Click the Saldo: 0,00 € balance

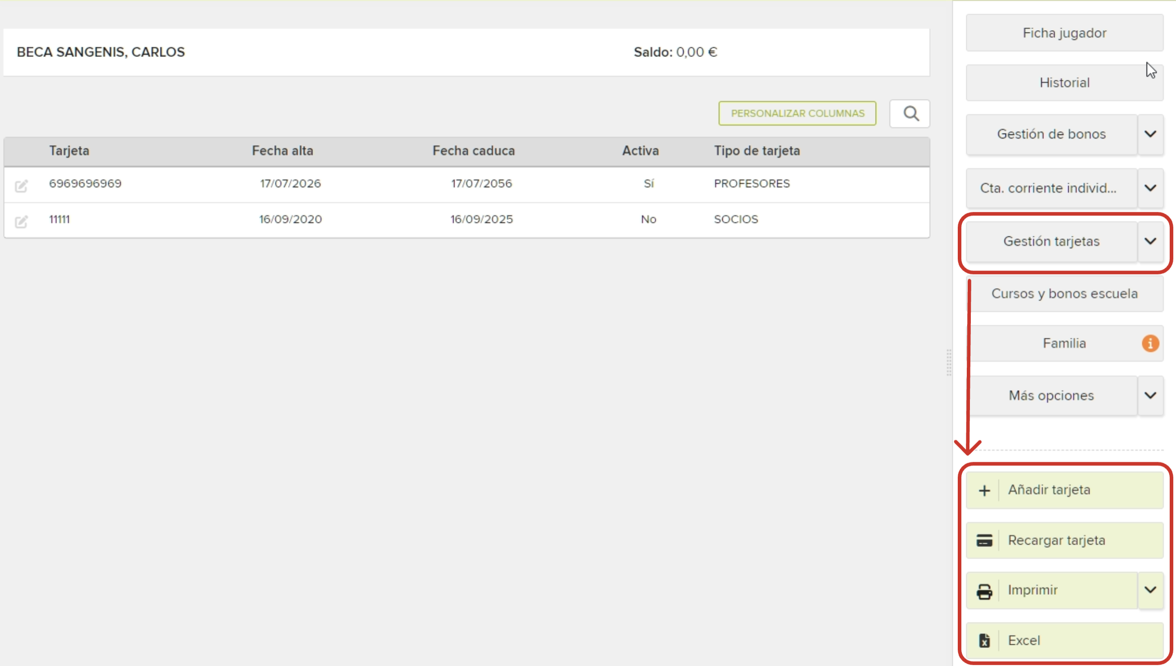click(x=675, y=52)
